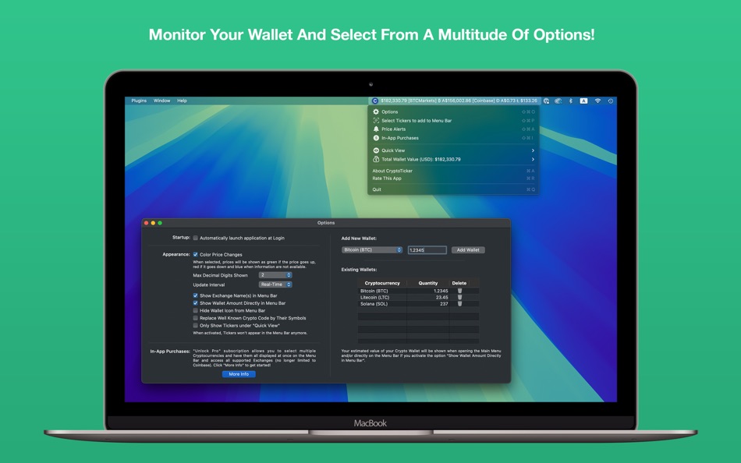Viewport: 741px width, 463px height.
Task: Click the gear icon beside Options
Action: pyautogui.click(x=376, y=112)
